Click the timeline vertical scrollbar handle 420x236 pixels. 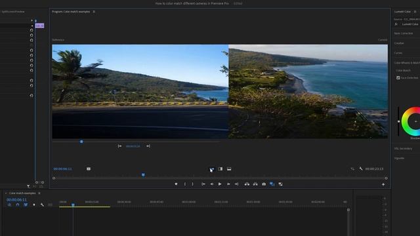coord(348,210)
